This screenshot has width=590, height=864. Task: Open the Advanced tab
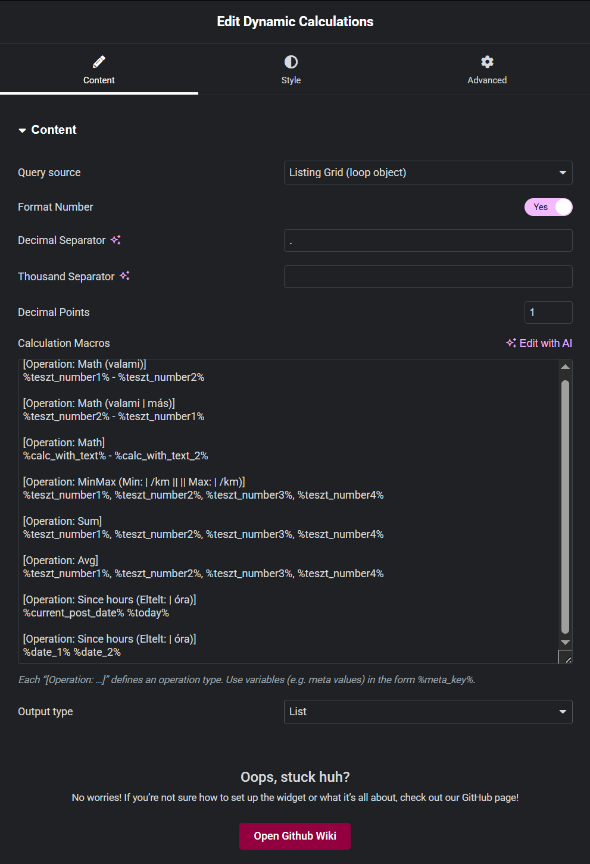[x=487, y=70]
